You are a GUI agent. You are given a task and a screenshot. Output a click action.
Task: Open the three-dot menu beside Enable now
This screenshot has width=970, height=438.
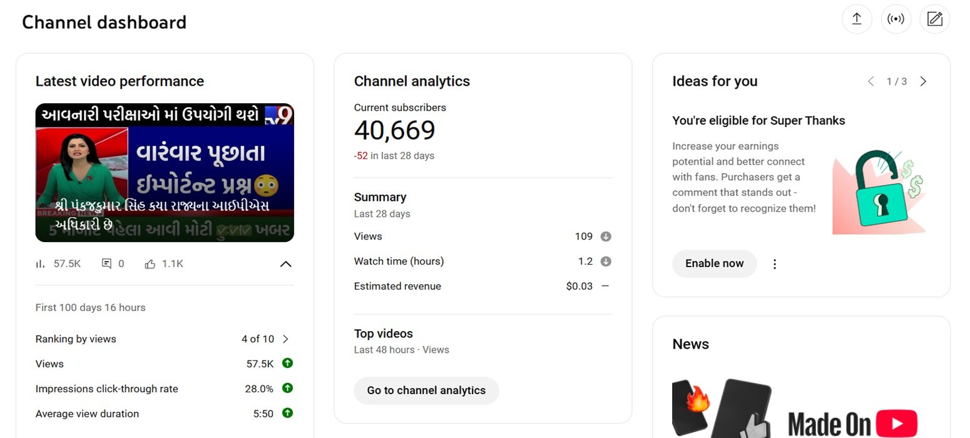[775, 264]
